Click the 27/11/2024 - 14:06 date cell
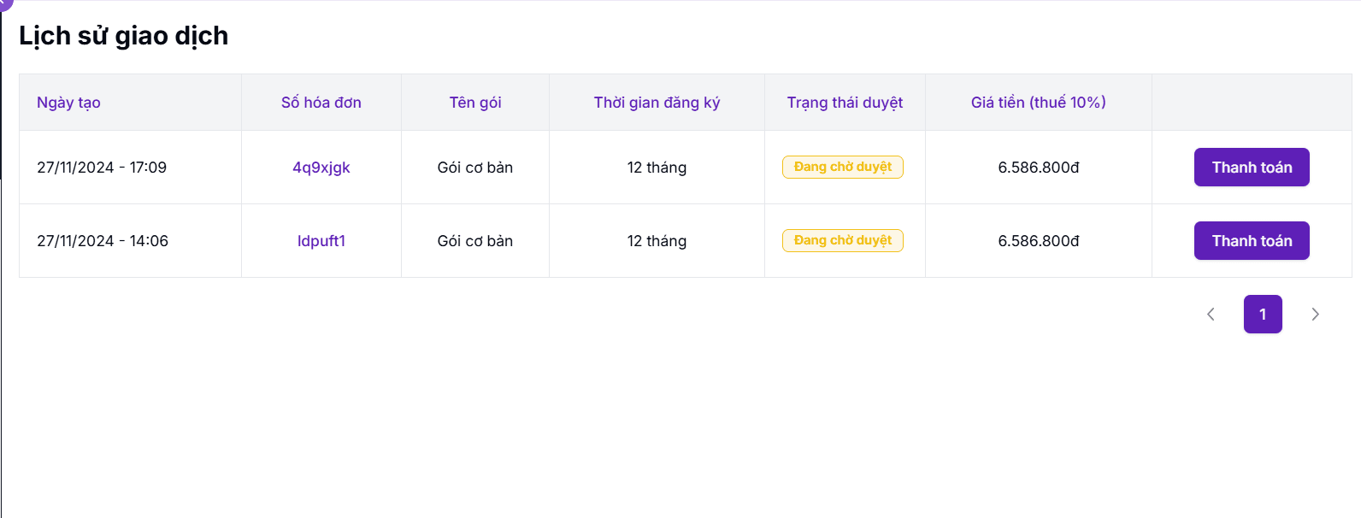Viewport: 1361px width, 518px height. click(103, 241)
